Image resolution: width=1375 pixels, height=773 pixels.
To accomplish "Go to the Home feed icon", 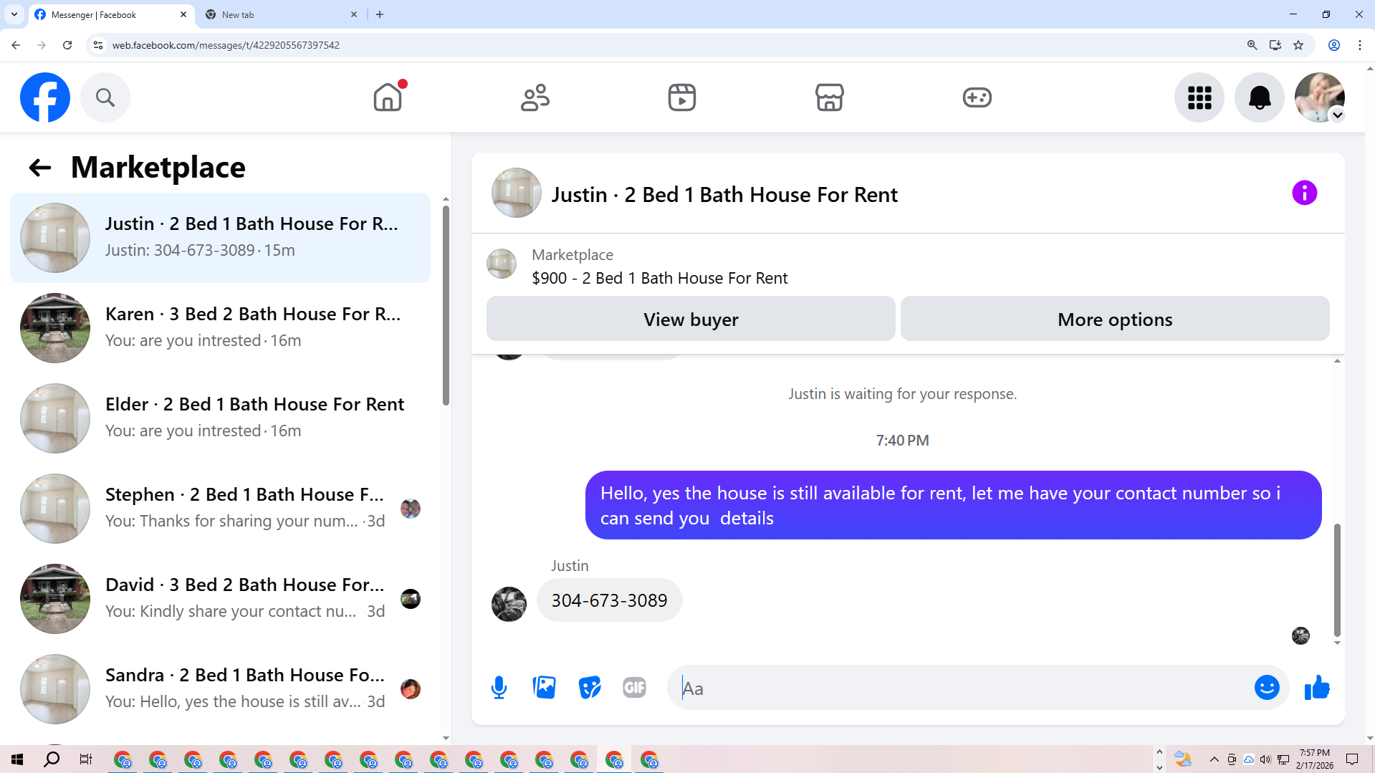I will [x=388, y=97].
